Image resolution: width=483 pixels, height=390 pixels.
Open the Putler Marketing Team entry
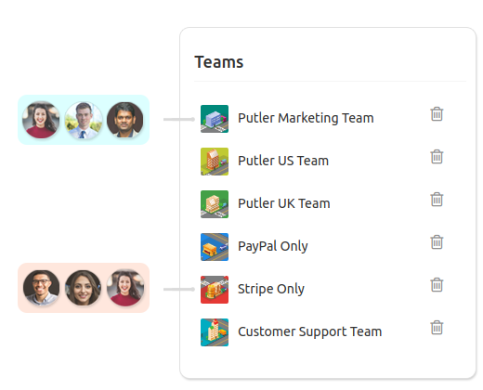tap(306, 118)
